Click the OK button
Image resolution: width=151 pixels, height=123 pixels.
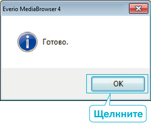click(x=118, y=84)
